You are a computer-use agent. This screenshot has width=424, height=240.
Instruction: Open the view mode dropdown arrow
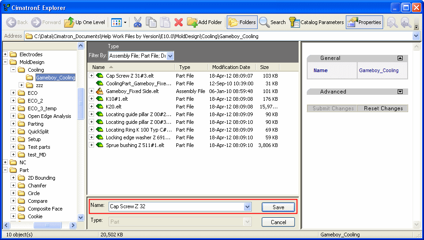[x=125, y=23]
